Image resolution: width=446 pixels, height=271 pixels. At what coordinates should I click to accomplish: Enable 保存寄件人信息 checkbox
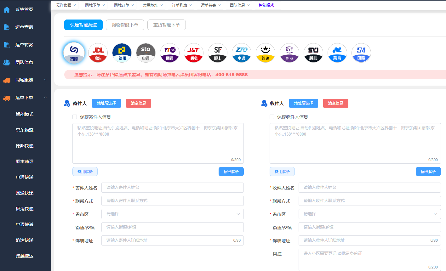[x=75, y=117]
